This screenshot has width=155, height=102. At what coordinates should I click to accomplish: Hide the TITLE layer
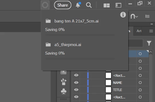point(76,90)
